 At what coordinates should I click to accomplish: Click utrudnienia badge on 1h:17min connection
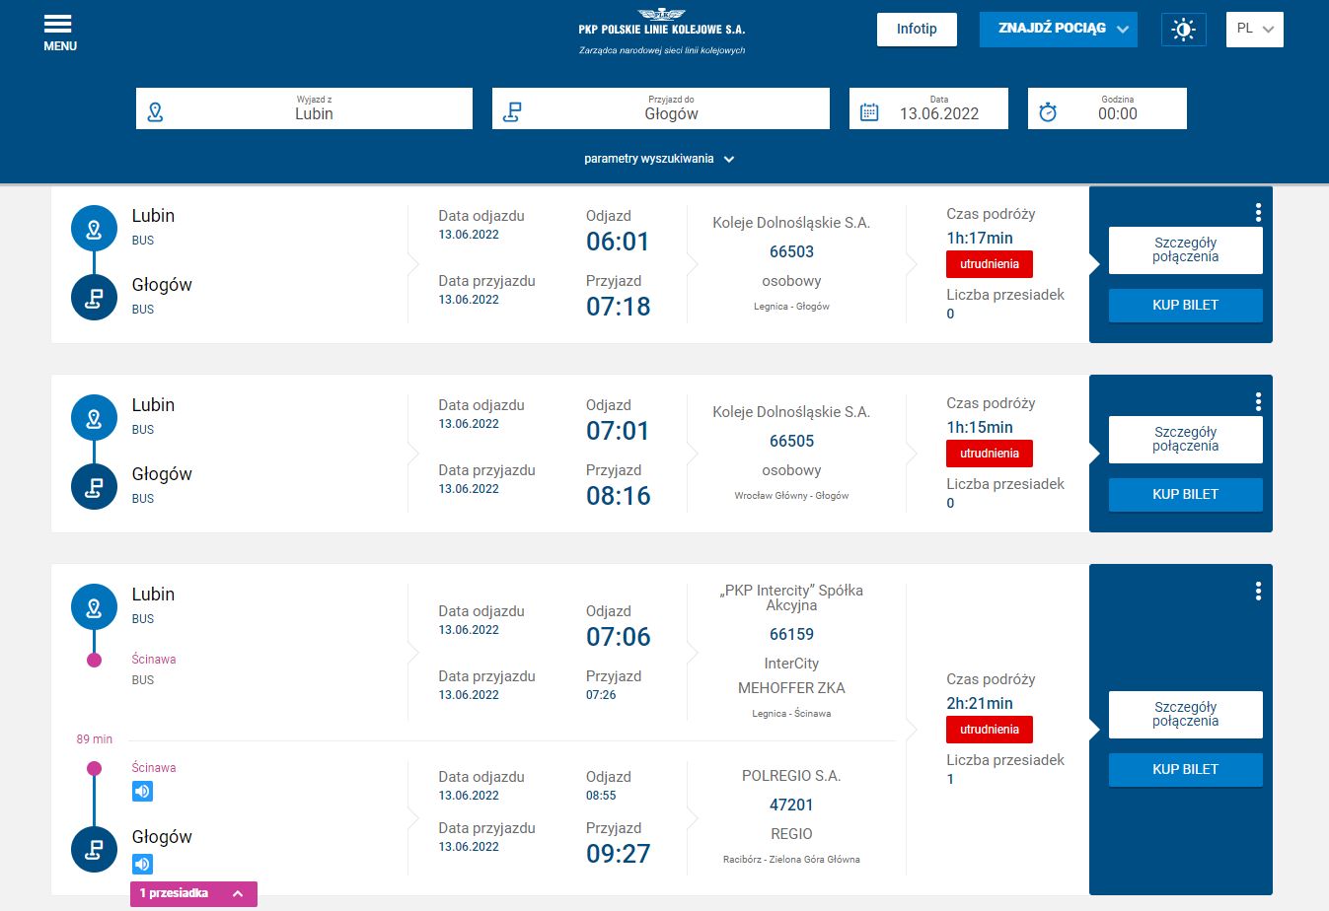(990, 264)
